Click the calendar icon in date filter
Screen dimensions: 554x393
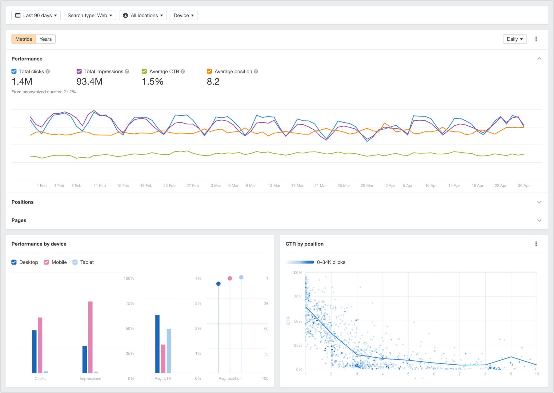coord(18,15)
